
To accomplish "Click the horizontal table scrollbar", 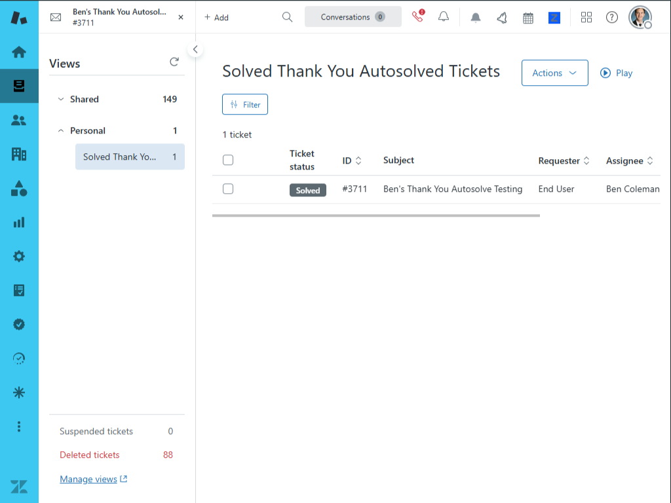I will (x=375, y=215).
